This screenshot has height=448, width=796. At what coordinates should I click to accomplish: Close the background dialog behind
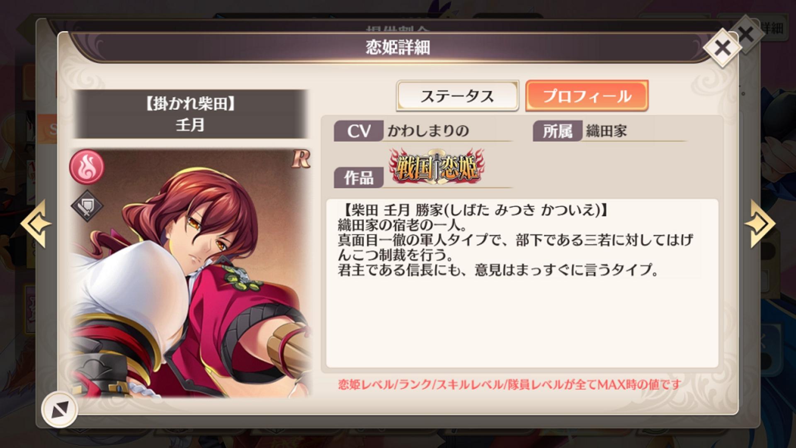pos(746,34)
